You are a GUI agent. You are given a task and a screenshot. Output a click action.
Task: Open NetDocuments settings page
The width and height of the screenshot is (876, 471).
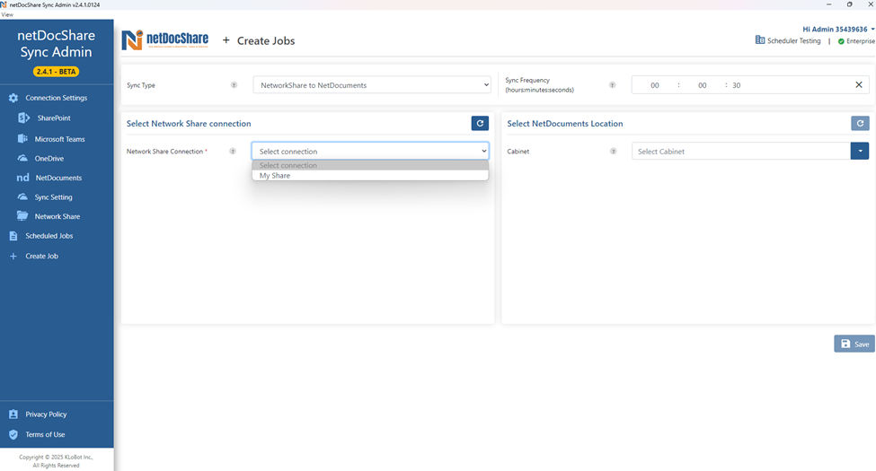[x=58, y=178]
